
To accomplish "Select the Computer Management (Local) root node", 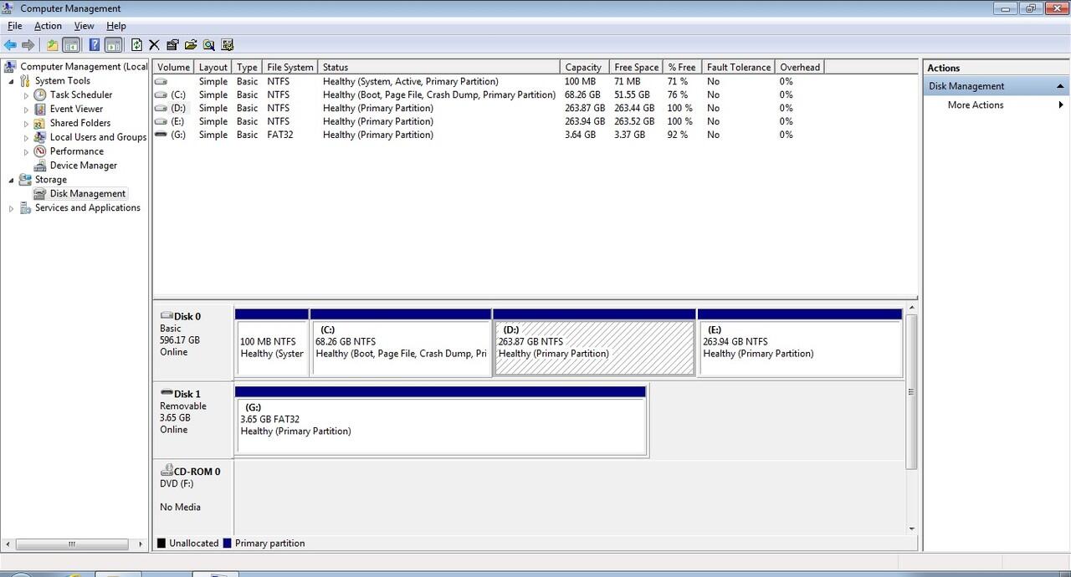I will click(x=84, y=67).
